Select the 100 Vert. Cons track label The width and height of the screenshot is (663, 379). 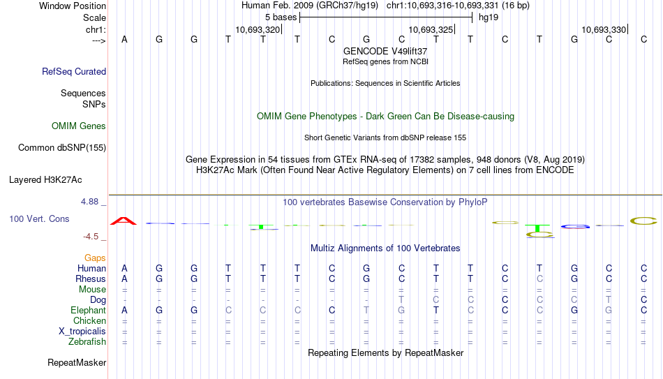point(39,218)
